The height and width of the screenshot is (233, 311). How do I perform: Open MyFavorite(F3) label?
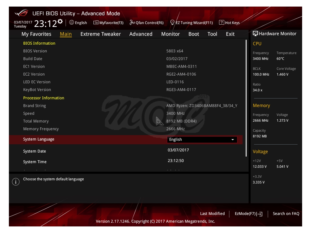[x=111, y=23]
